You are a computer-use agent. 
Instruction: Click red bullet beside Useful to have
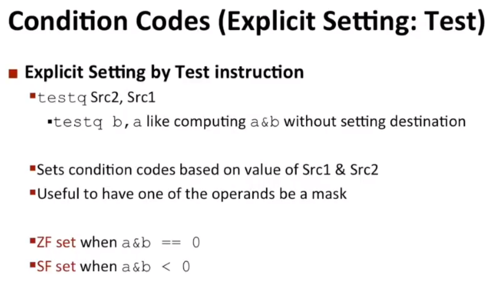[x=33, y=192]
